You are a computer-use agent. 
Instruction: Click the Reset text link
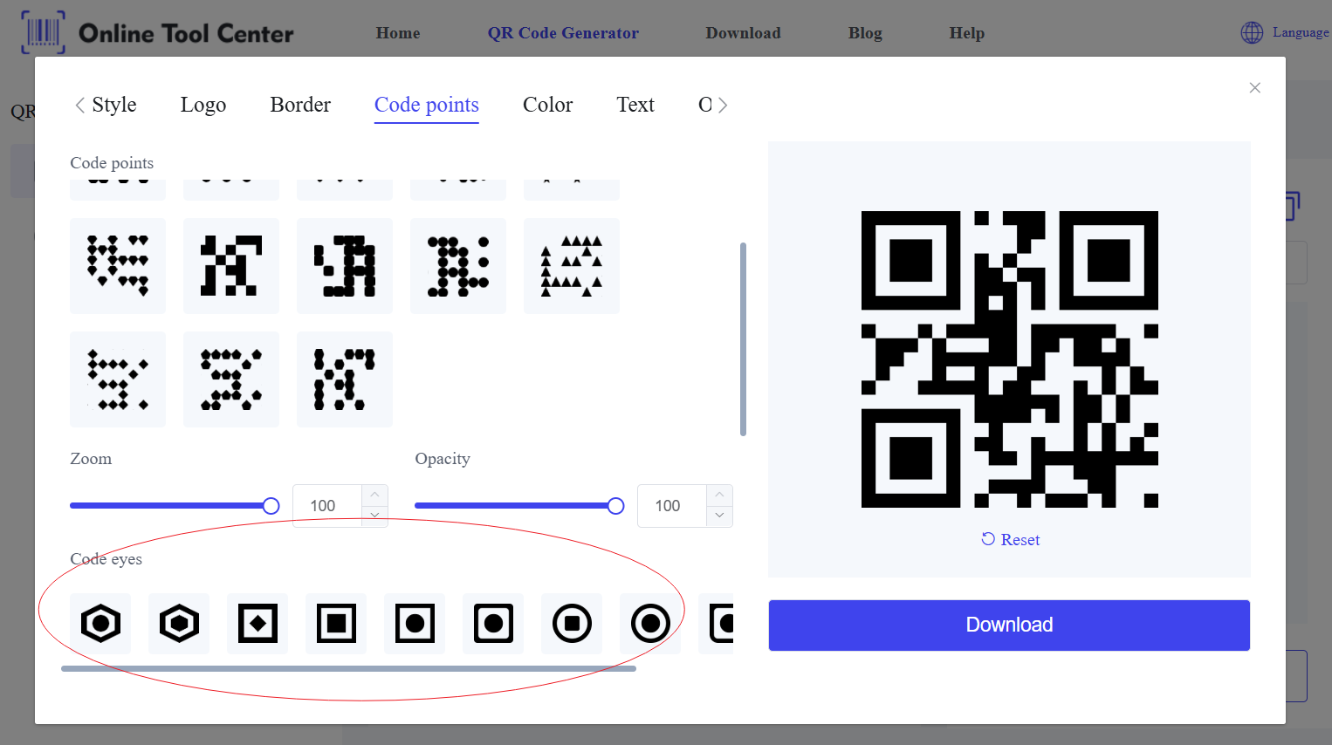point(1020,540)
